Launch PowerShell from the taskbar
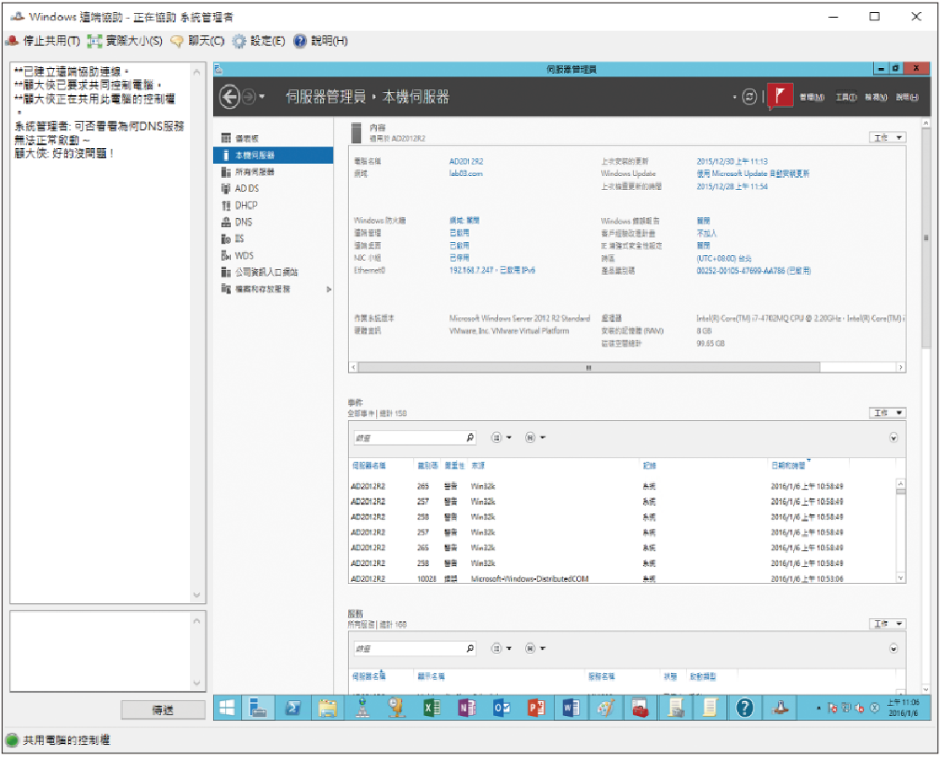941x757 pixels. [x=293, y=709]
